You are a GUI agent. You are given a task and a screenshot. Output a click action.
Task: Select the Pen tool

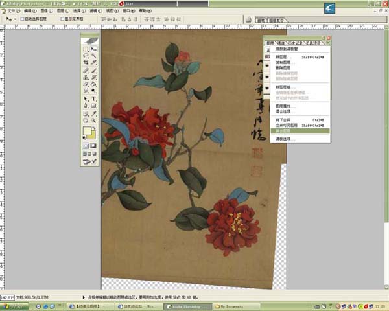click(x=86, y=106)
